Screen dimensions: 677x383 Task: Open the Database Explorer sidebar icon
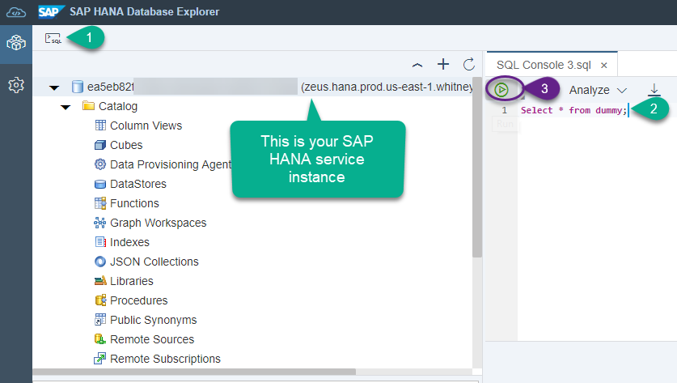coord(16,43)
